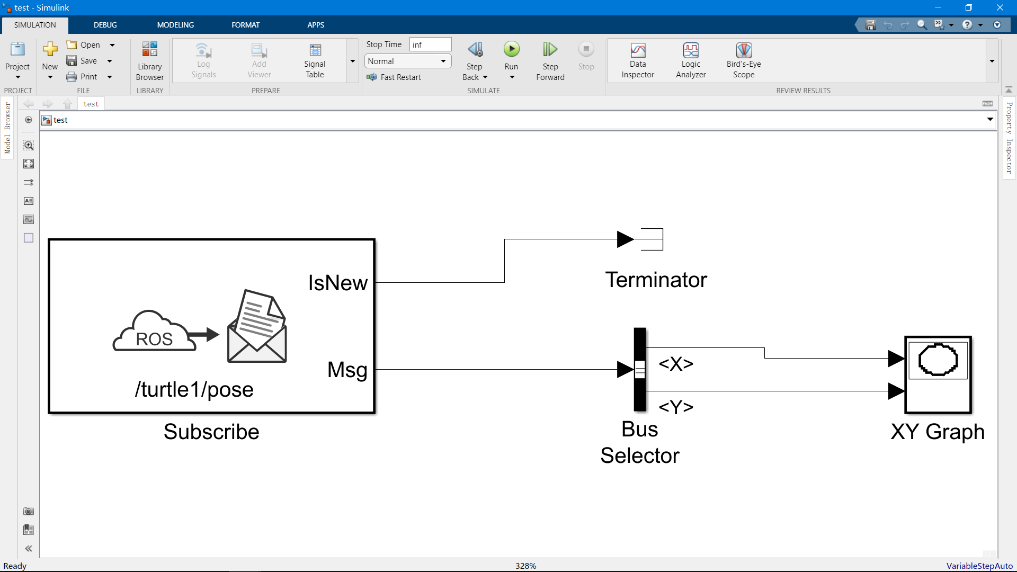Switch to the DEBUG tab
The image size is (1017, 572).
[105, 25]
